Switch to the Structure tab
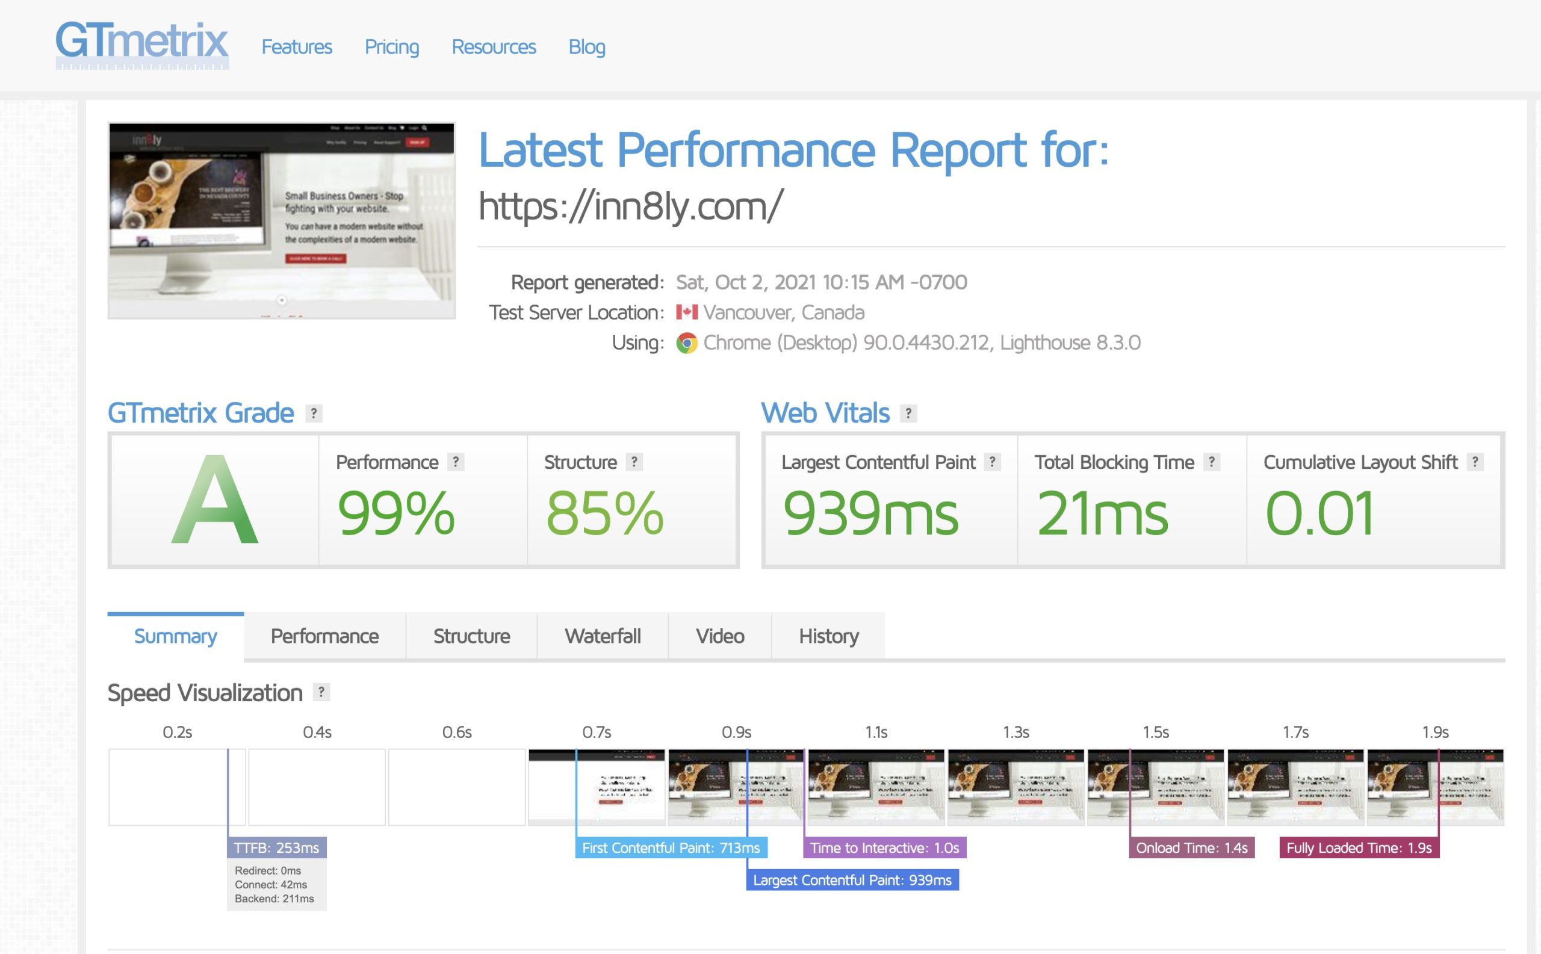 (x=471, y=636)
